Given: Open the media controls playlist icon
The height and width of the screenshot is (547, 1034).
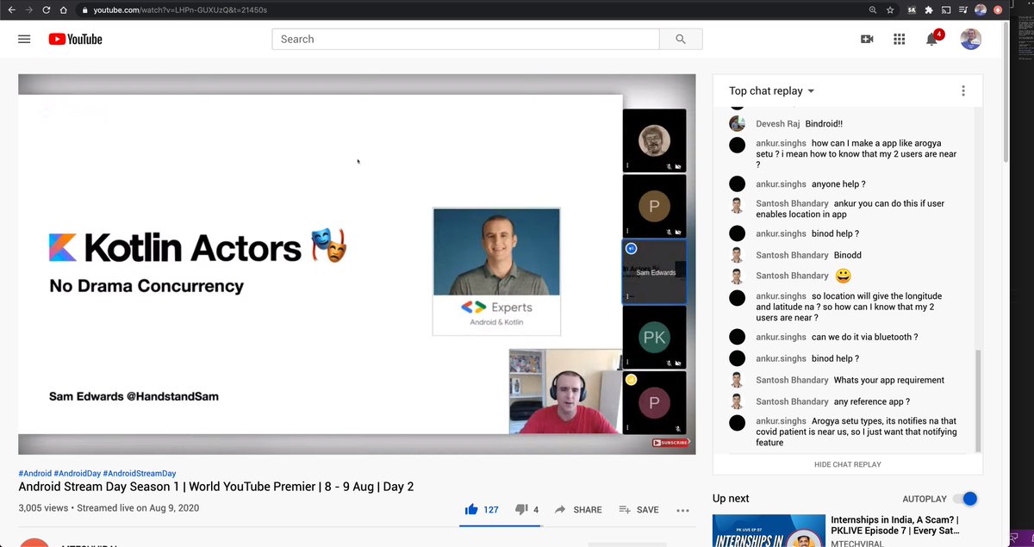Looking at the screenshot, I should (x=963, y=10).
